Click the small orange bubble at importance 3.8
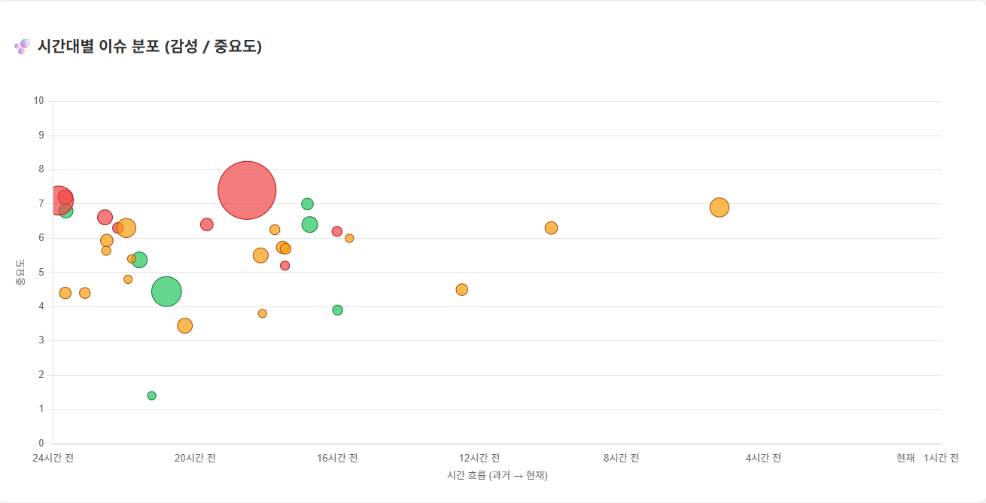Image resolution: width=986 pixels, height=503 pixels. coord(263,314)
